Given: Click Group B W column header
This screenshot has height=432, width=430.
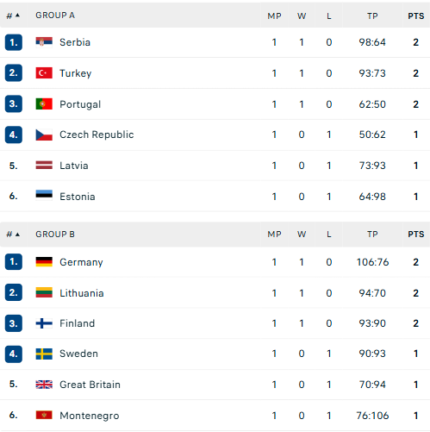Looking at the screenshot, I should 302,235.
